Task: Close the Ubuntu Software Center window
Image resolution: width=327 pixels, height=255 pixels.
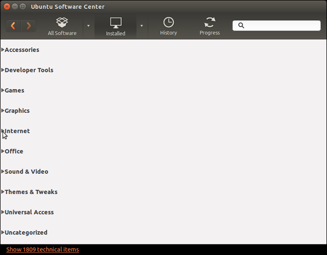Action: (7, 7)
